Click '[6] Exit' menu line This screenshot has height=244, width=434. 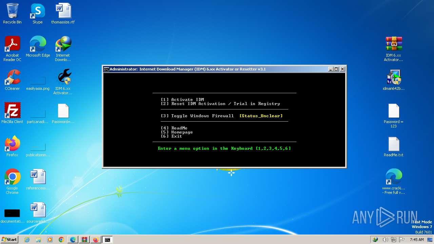coord(172,136)
